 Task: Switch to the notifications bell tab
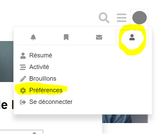[33, 37]
